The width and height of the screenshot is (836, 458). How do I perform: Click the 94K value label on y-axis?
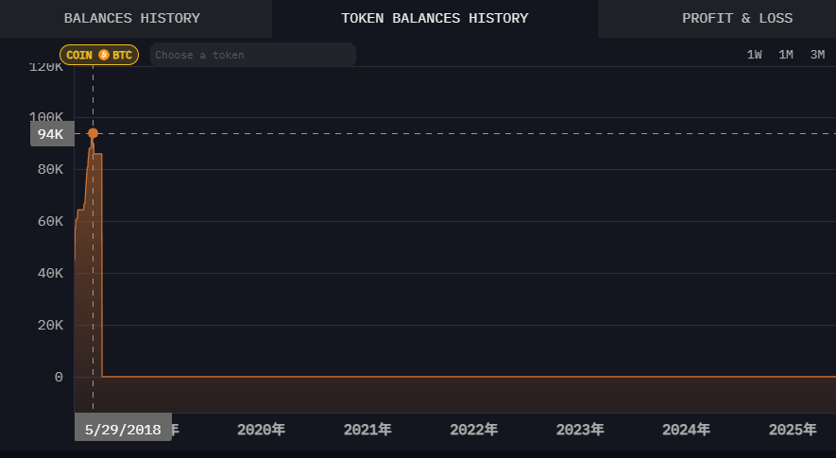click(x=50, y=134)
